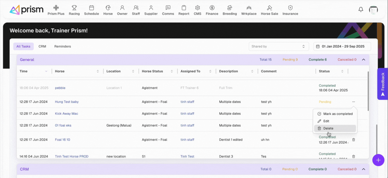This screenshot has height=178, width=388.
Task: Choose Delete from the context menu
Action: pyautogui.click(x=328, y=128)
